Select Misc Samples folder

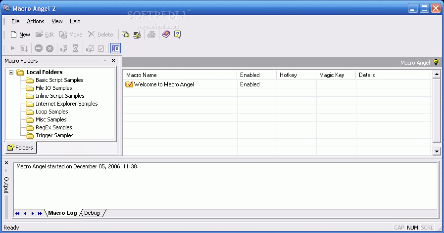coord(51,119)
